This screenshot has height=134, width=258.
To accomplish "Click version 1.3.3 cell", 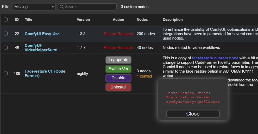I will point(81,34).
